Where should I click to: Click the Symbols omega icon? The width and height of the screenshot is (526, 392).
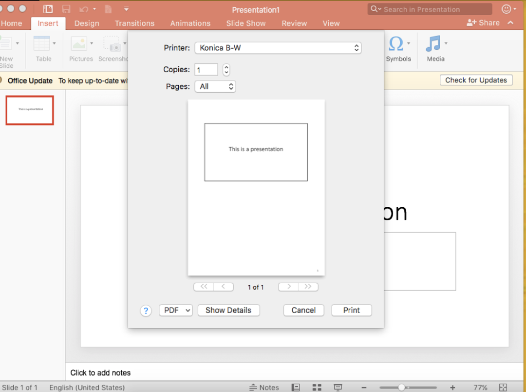396,44
